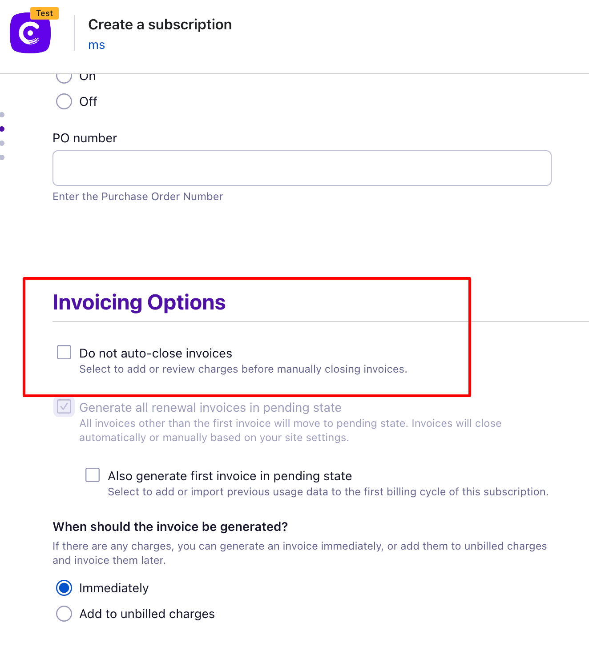Click the Off option label text

tap(88, 101)
